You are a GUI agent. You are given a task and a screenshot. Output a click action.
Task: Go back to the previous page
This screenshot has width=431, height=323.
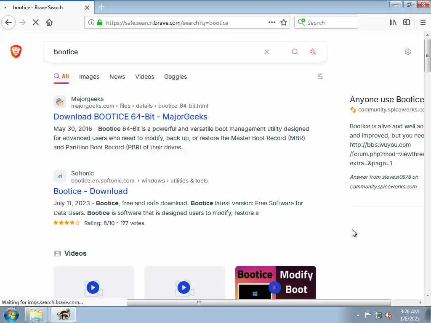point(8,23)
